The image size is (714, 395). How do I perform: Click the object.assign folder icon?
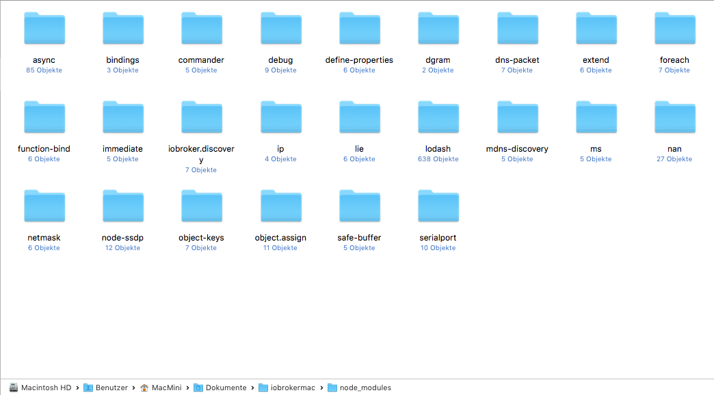click(281, 206)
